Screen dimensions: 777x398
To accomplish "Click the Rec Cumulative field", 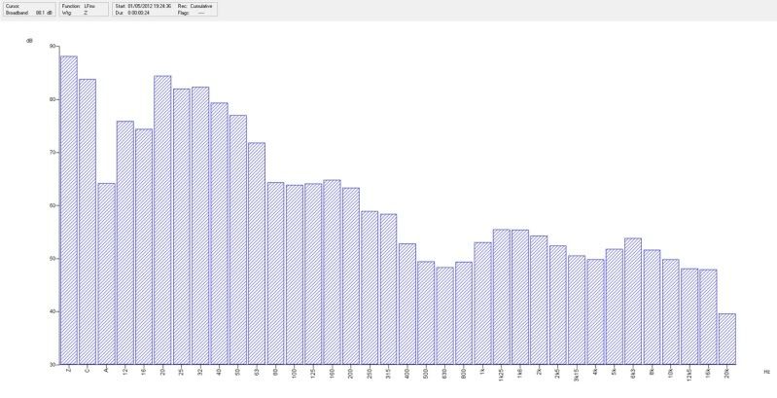I will coord(195,6).
